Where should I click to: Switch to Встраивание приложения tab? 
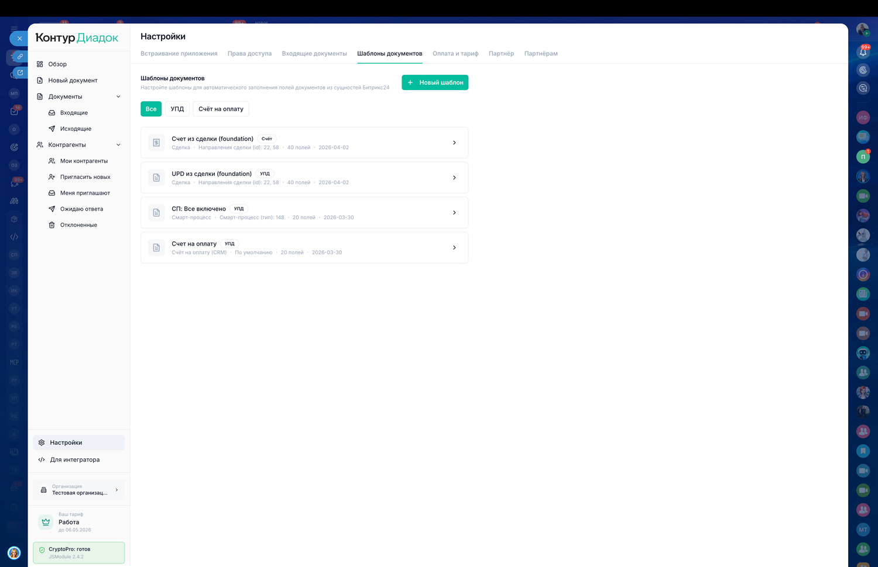click(179, 54)
